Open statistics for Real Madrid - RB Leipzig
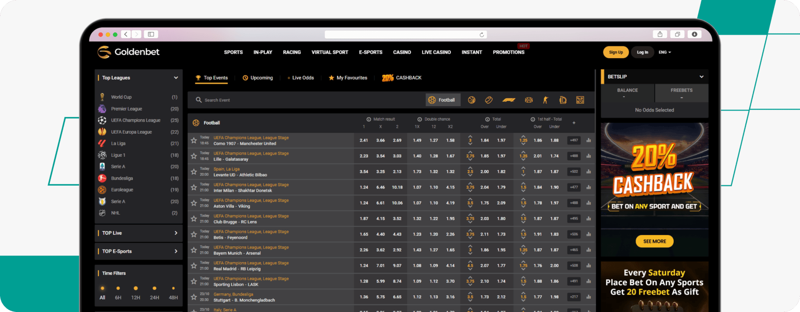Viewport: 800px width, 312px height. pos(588,266)
